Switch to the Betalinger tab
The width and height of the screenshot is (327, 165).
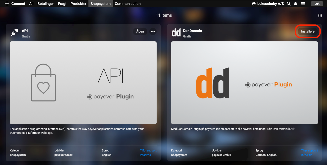[x=46, y=4]
